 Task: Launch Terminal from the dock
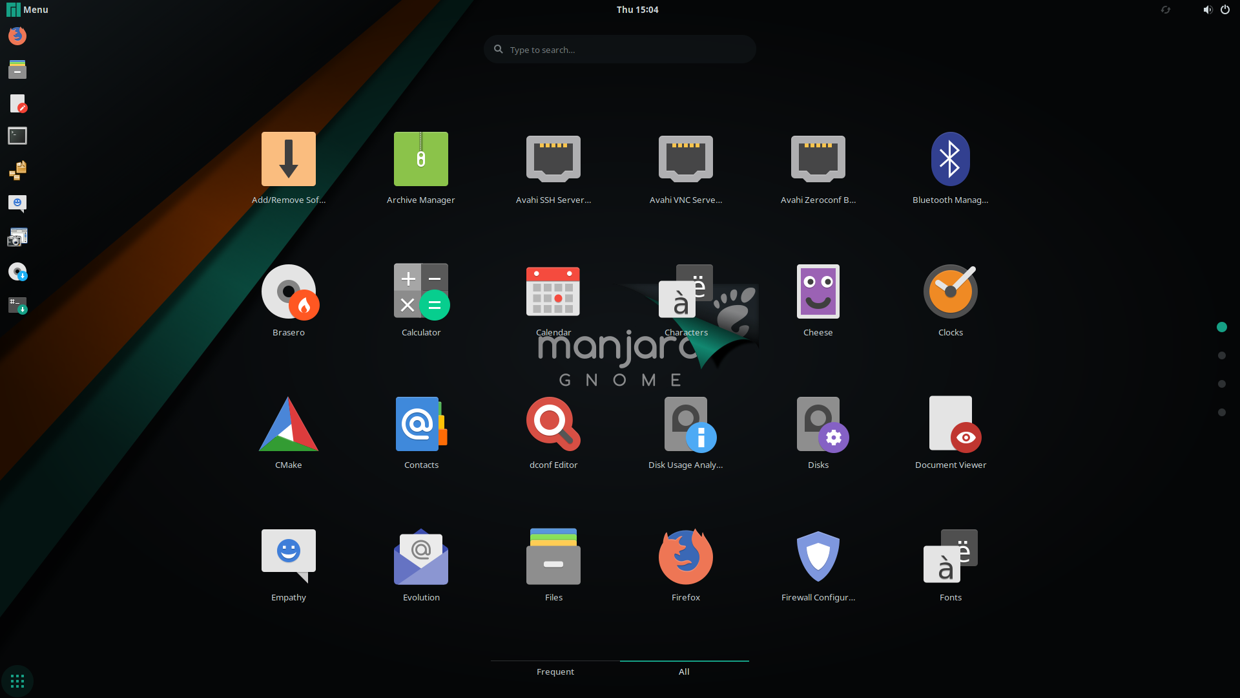17,136
